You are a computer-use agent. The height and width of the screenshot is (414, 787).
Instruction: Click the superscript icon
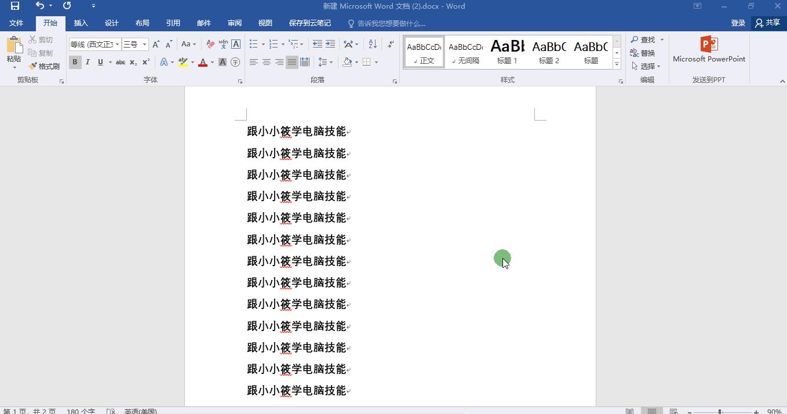(x=145, y=62)
